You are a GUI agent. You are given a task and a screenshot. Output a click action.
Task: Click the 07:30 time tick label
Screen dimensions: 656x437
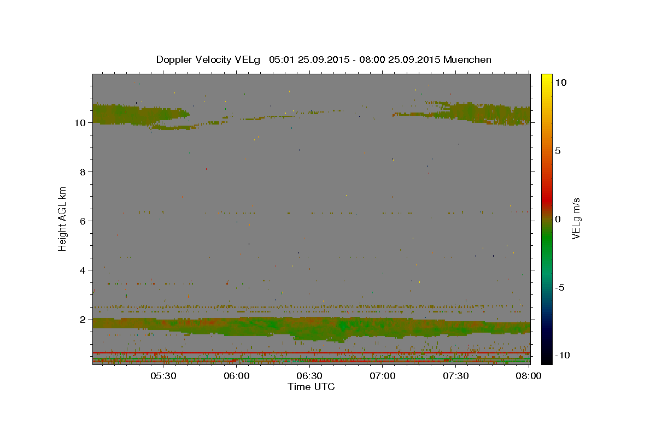[456, 376]
